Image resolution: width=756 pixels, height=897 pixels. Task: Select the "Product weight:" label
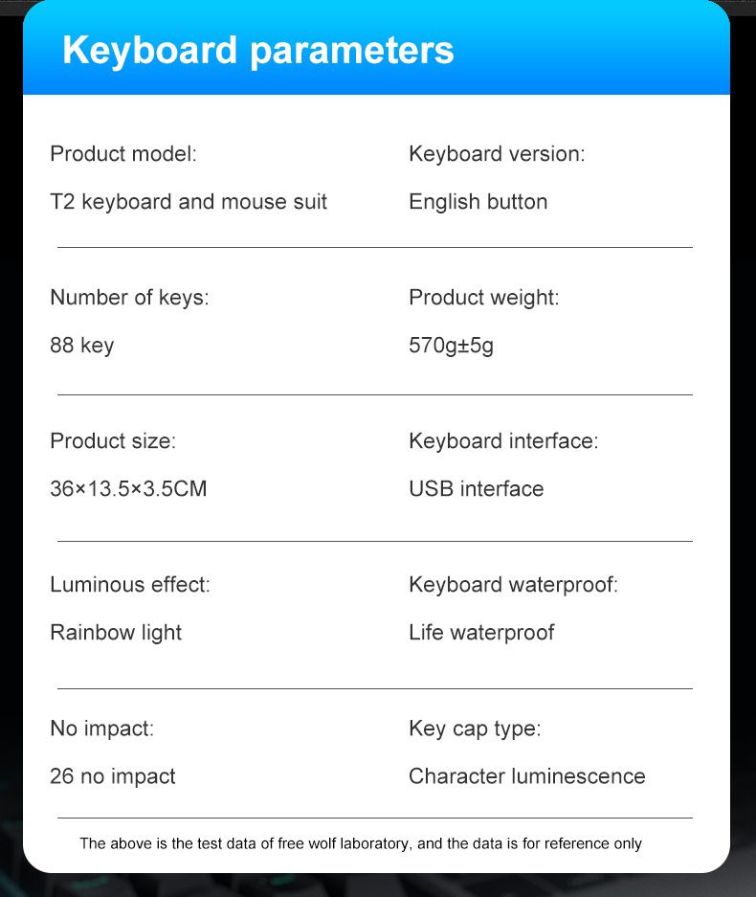[483, 298]
